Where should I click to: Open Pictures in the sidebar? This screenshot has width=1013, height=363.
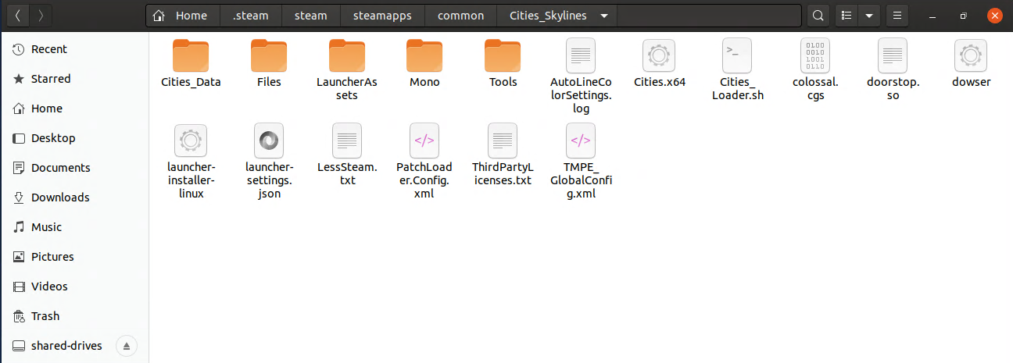pos(74,257)
